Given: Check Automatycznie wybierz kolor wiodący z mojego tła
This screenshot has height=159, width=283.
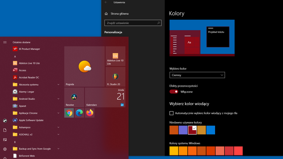Looking at the screenshot, I should coord(171,113).
